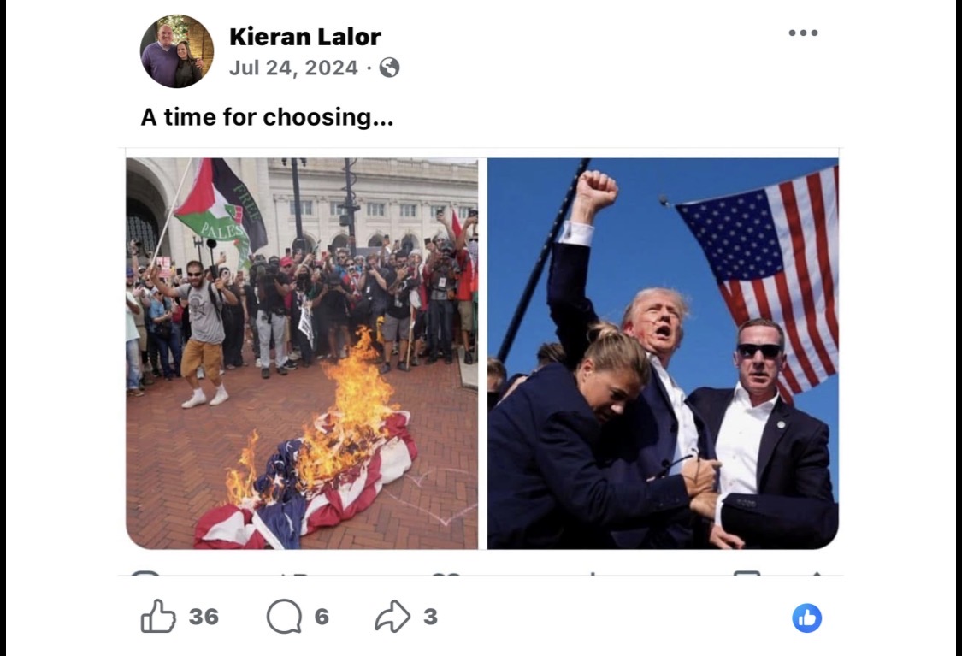View the 6 comments count
Screen dimensions: 962x656
coord(322,616)
